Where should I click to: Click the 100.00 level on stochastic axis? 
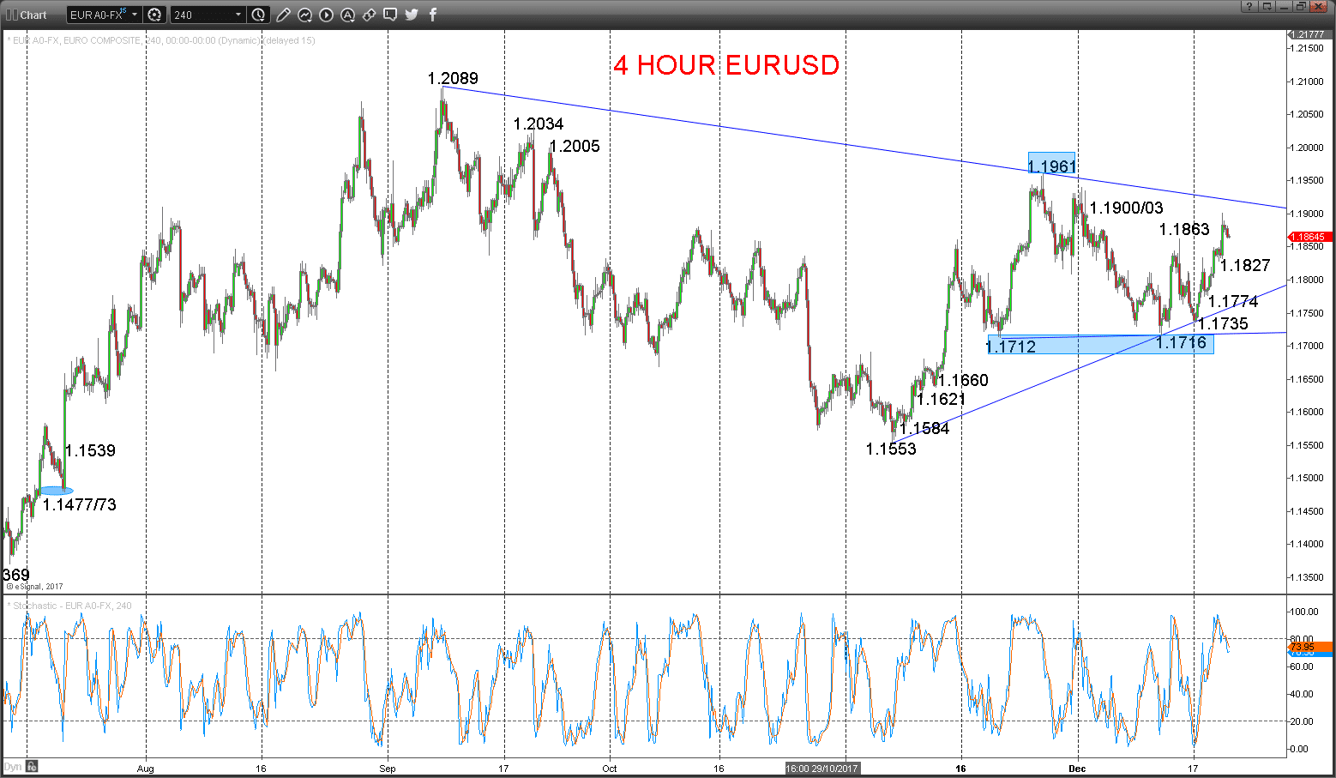click(x=1304, y=612)
